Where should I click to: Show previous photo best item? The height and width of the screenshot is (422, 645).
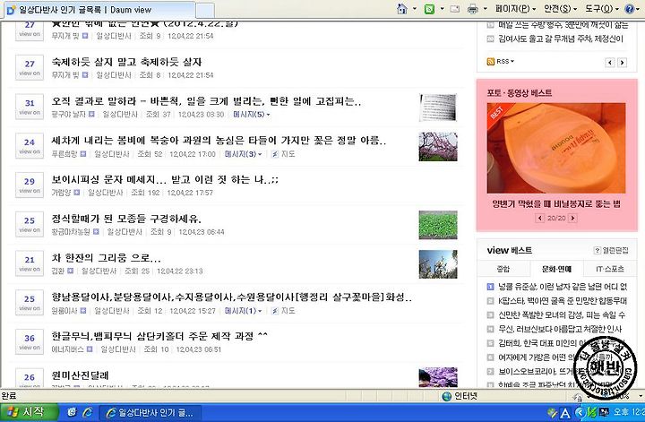click(x=540, y=218)
